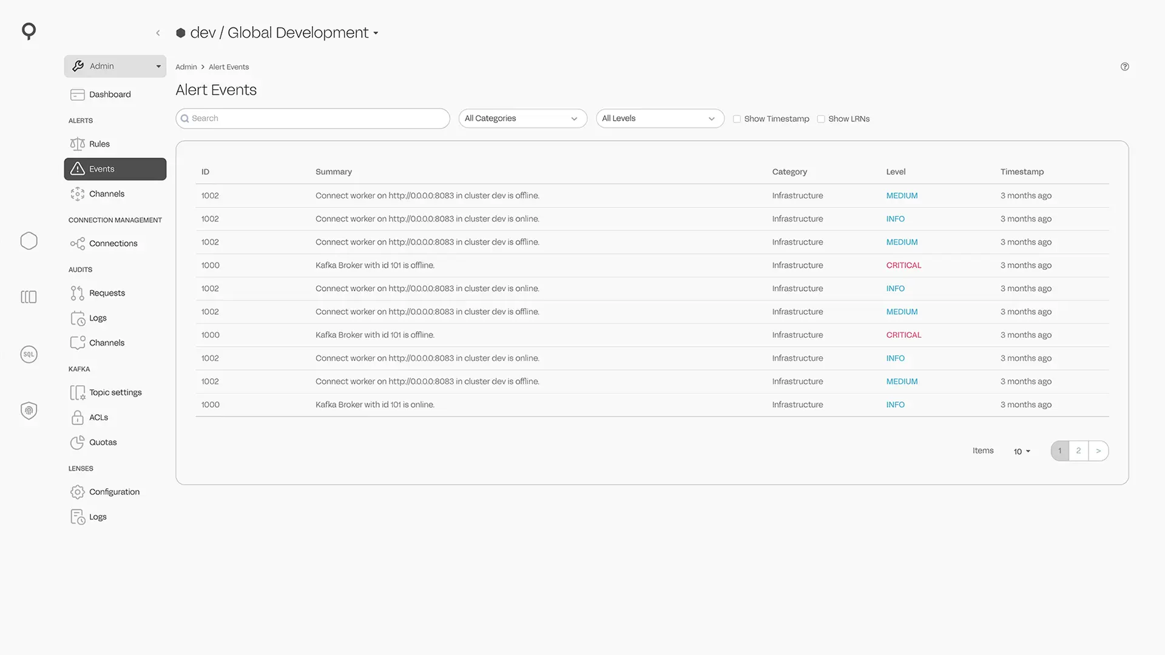The image size is (1165, 655).
Task: Open ACLs with the padlock icon
Action: tap(98, 417)
